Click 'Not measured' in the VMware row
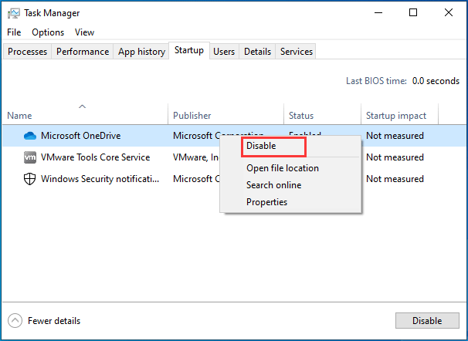 click(395, 157)
